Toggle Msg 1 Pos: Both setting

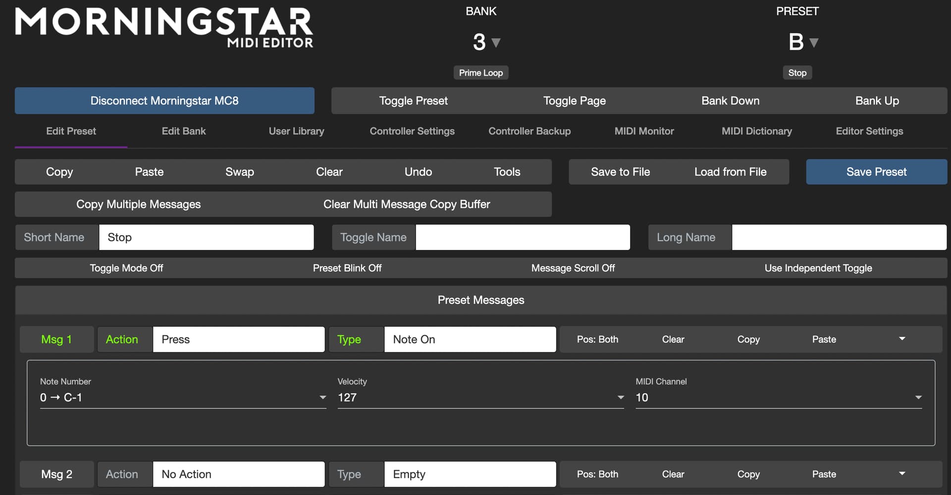597,340
